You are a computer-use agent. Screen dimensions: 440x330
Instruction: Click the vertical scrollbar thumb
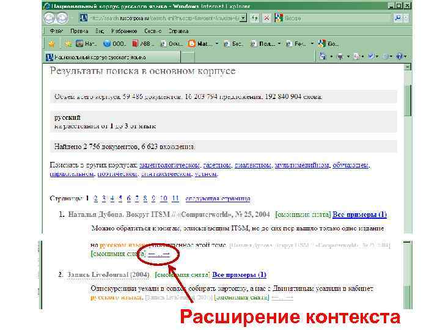click(x=408, y=100)
